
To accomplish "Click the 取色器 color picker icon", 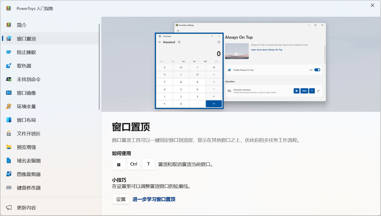I will pos(9,66).
